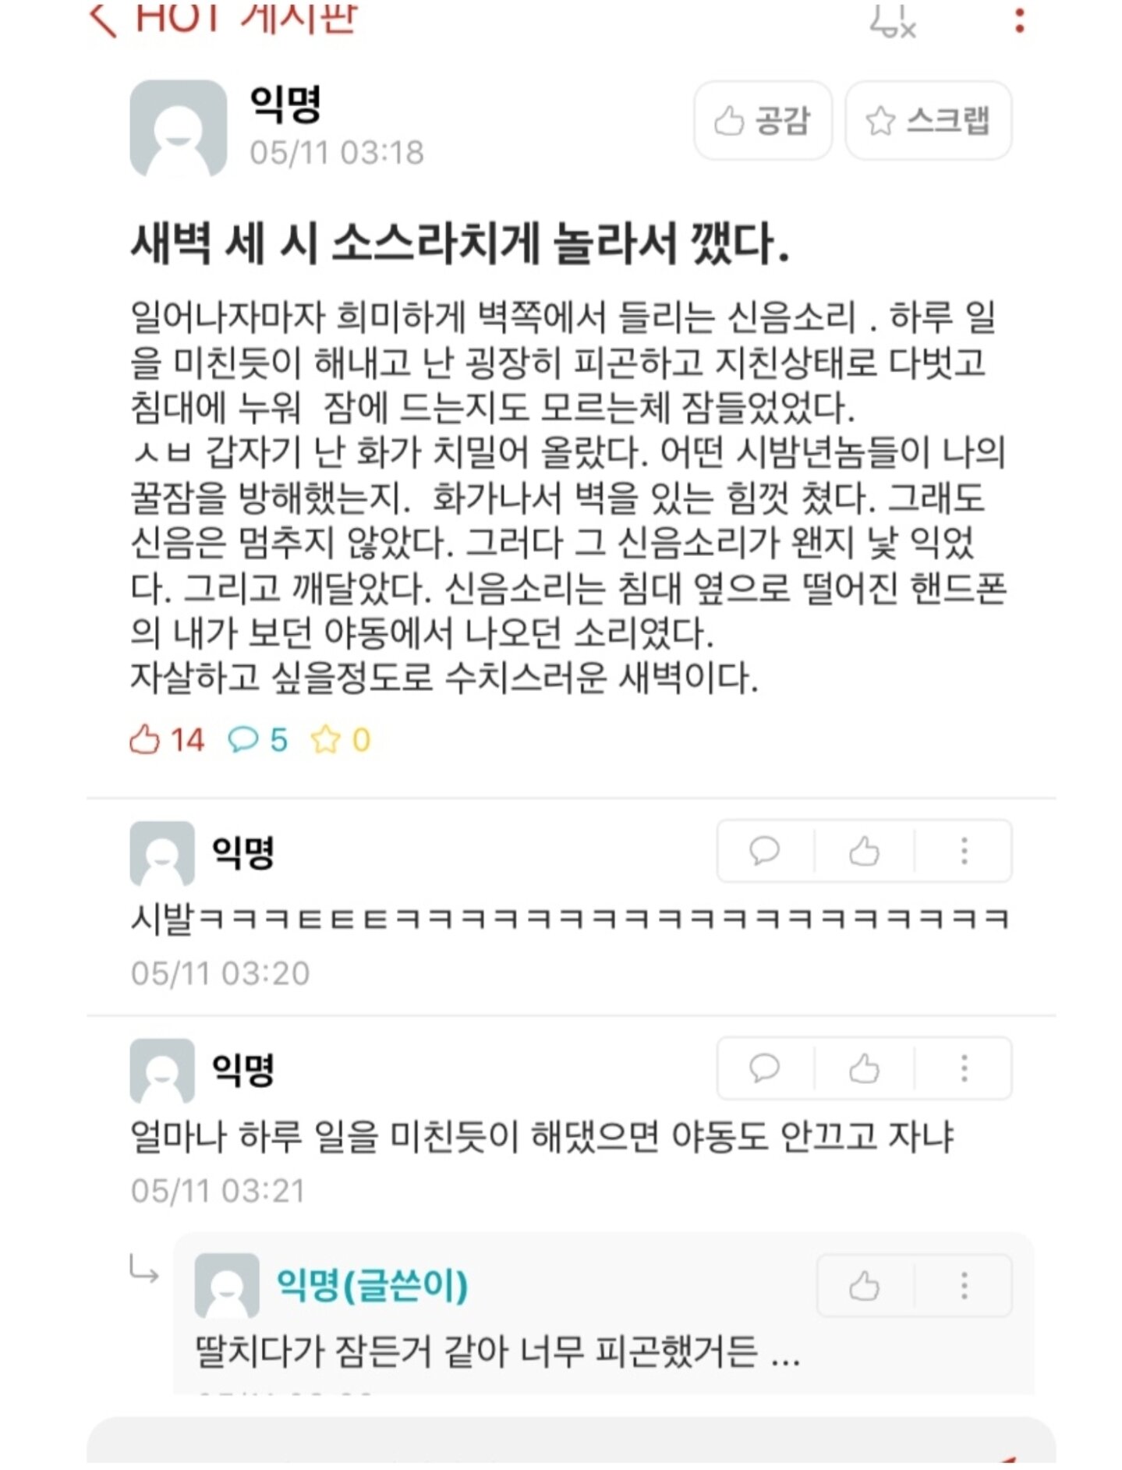Image resolution: width=1122 pixels, height=1470 pixels.
Task: Open more options on the 03:20 comment
Action: pyautogui.click(x=964, y=851)
